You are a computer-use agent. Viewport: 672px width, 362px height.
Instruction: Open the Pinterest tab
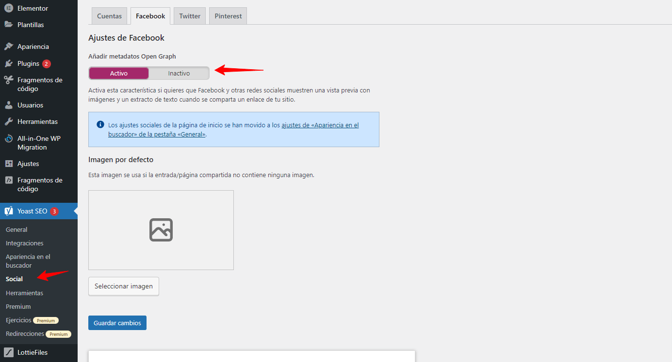point(229,16)
